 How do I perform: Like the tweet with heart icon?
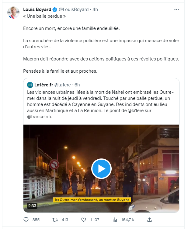point(84,220)
